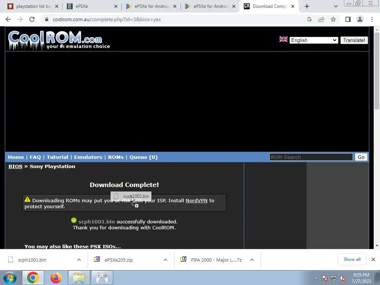The width and height of the screenshot is (380, 285).
Task: Close the downloads bar
Action: 373,259
